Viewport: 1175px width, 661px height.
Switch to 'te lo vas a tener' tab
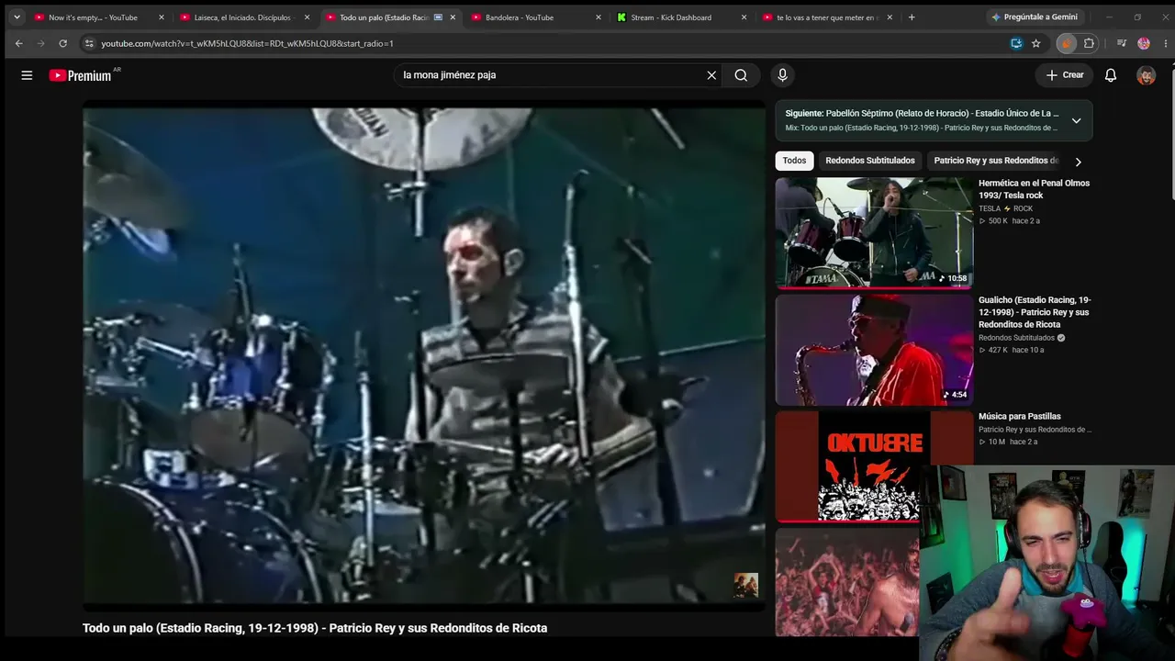[x=827, y=17]
